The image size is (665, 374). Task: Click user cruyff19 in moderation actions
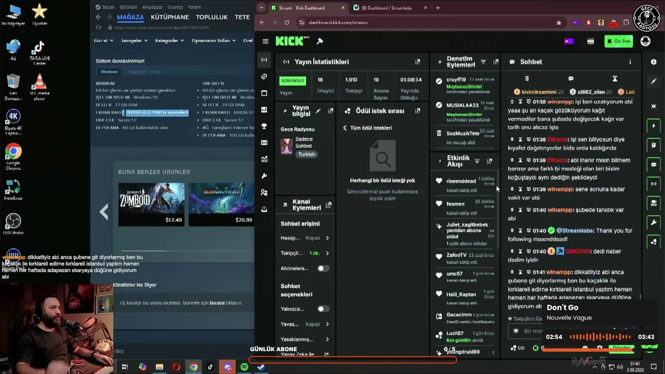(x=456, y=79)
